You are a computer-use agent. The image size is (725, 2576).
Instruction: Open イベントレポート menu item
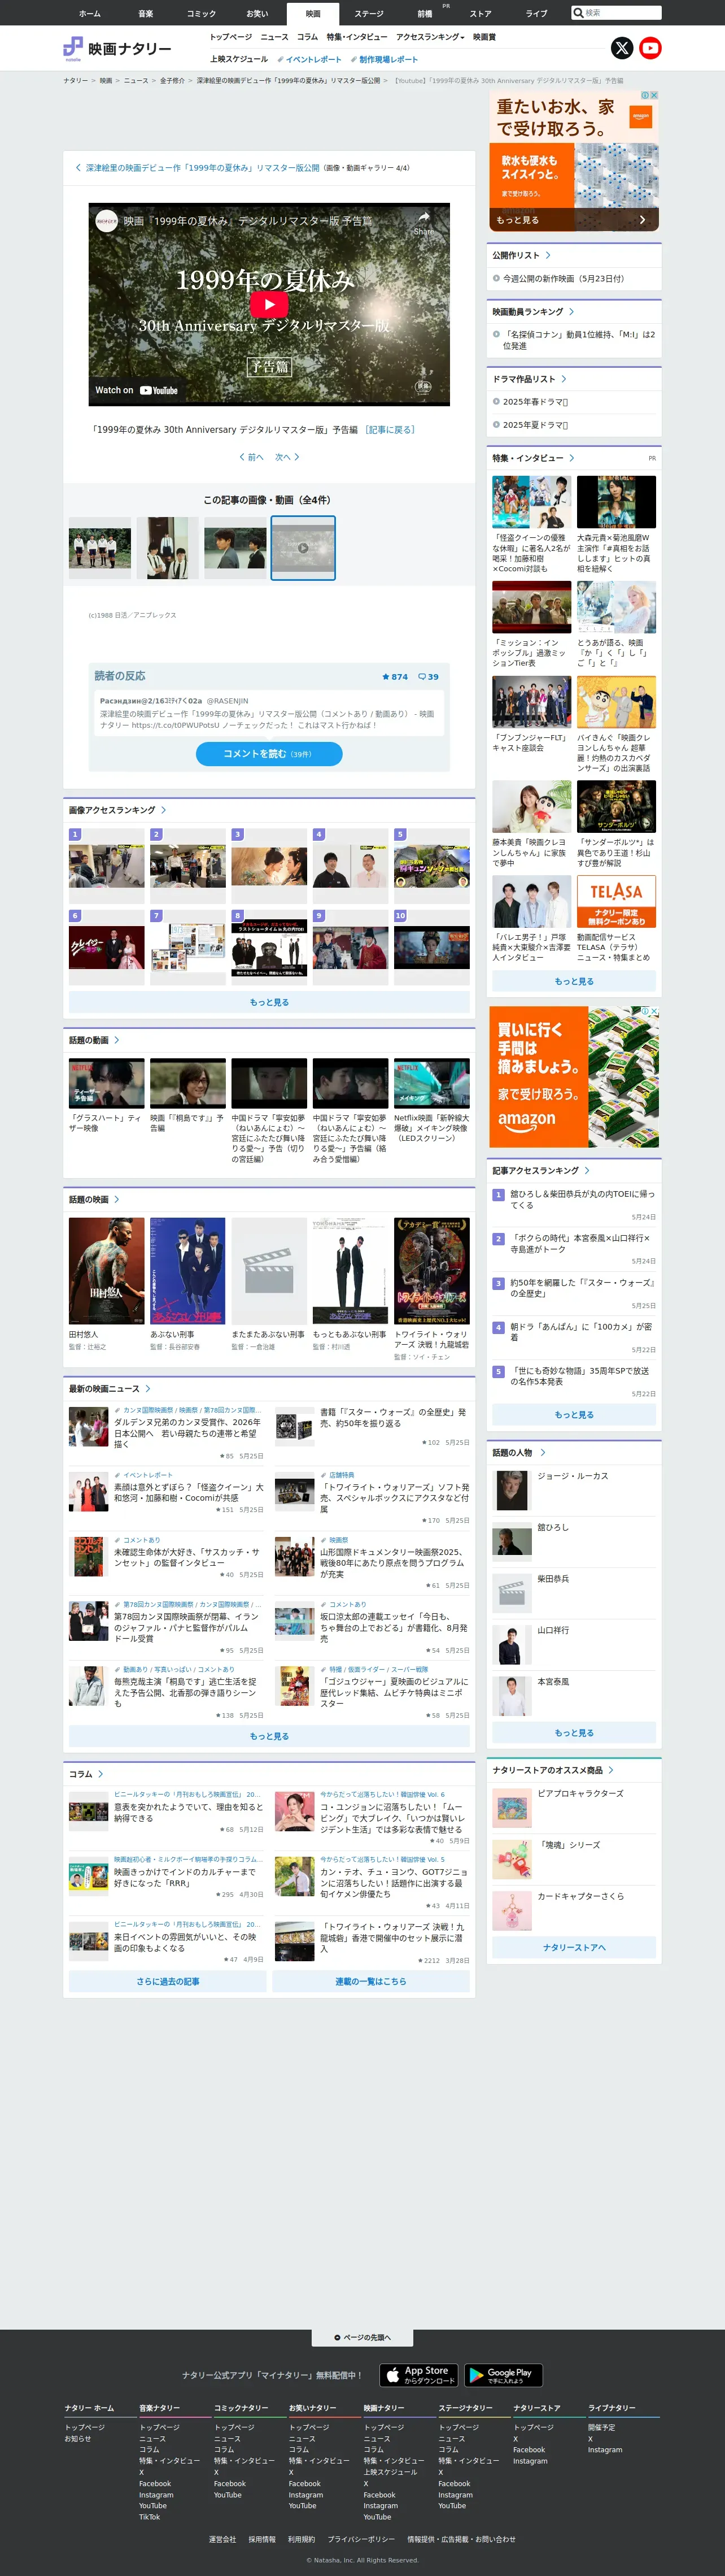coord(309,59)
